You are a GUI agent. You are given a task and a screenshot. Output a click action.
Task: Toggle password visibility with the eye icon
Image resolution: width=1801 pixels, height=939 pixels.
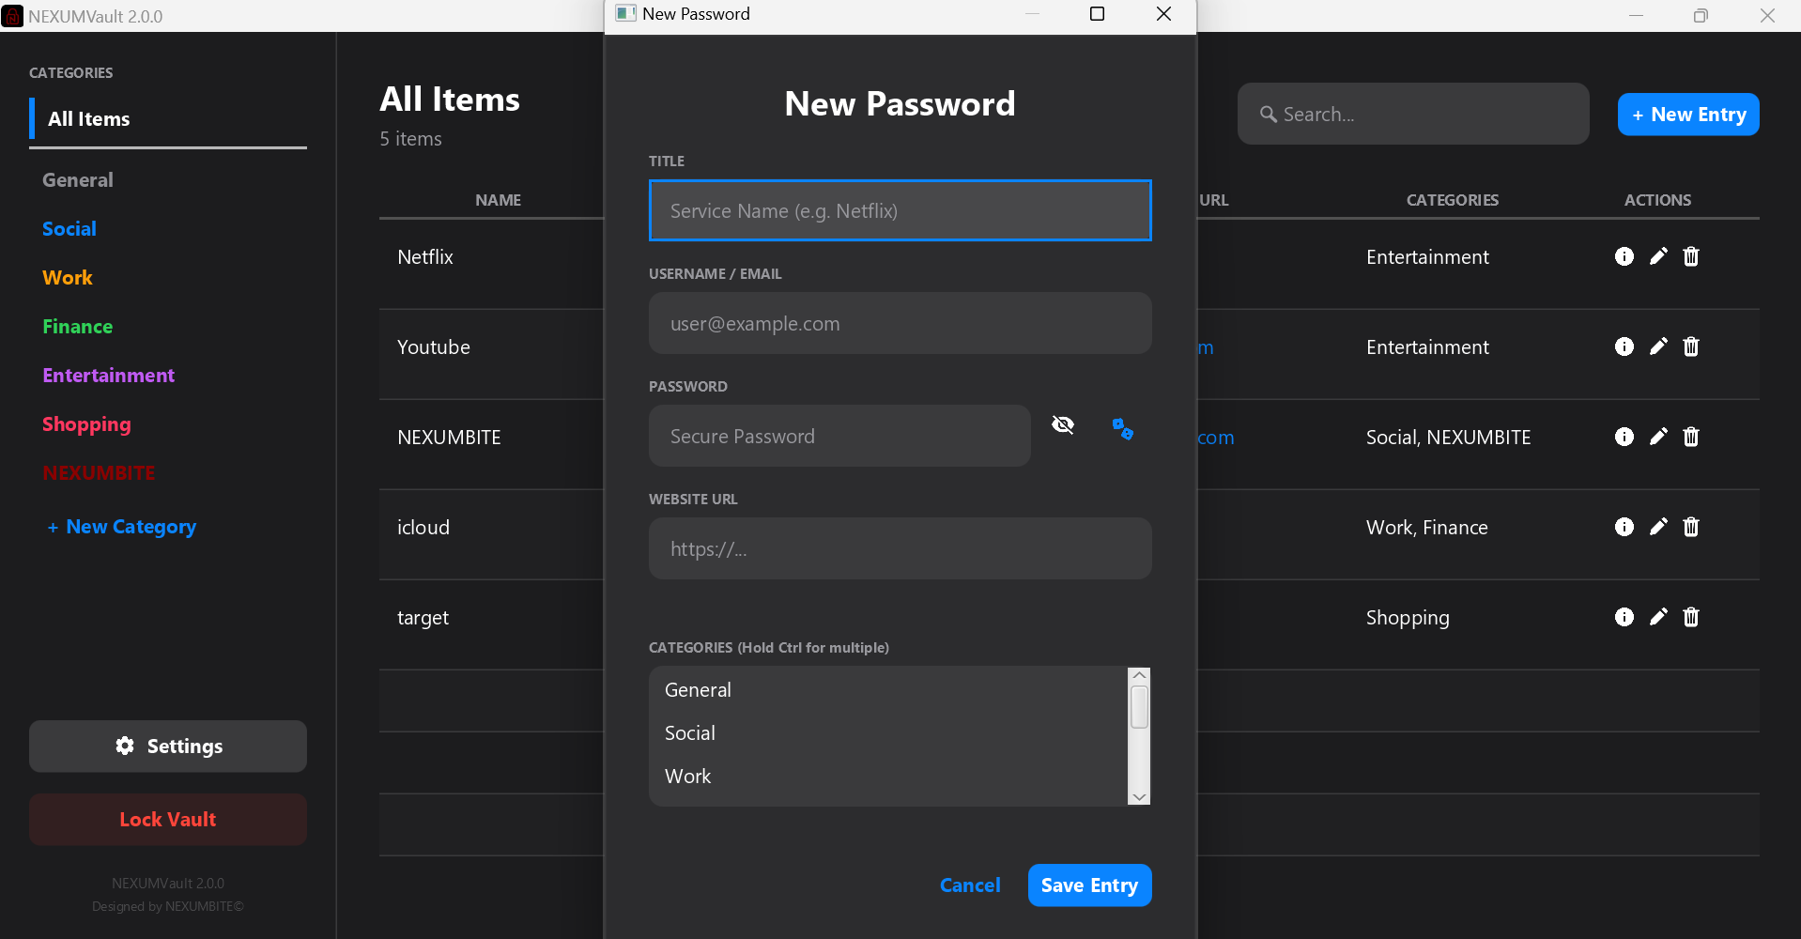1062,424
